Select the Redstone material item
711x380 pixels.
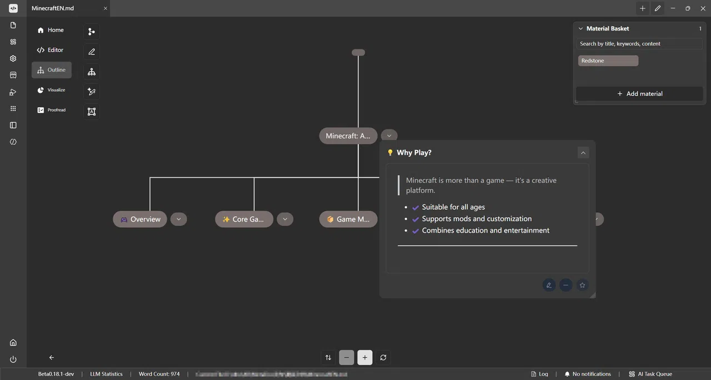[x=608, y=61]
